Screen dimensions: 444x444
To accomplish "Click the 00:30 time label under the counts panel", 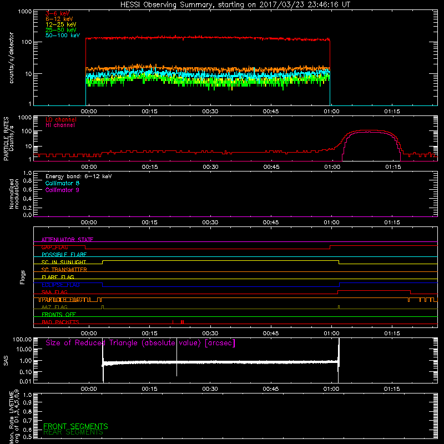I will [x=210, y=112].
